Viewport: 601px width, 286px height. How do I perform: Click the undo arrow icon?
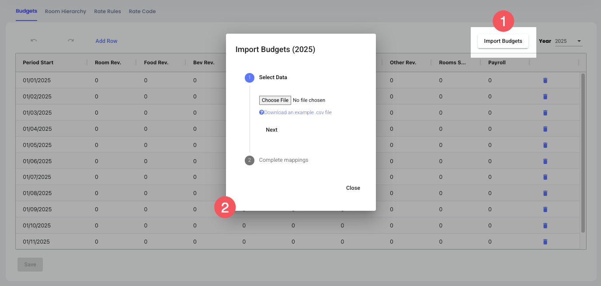[x=34, y=41]
